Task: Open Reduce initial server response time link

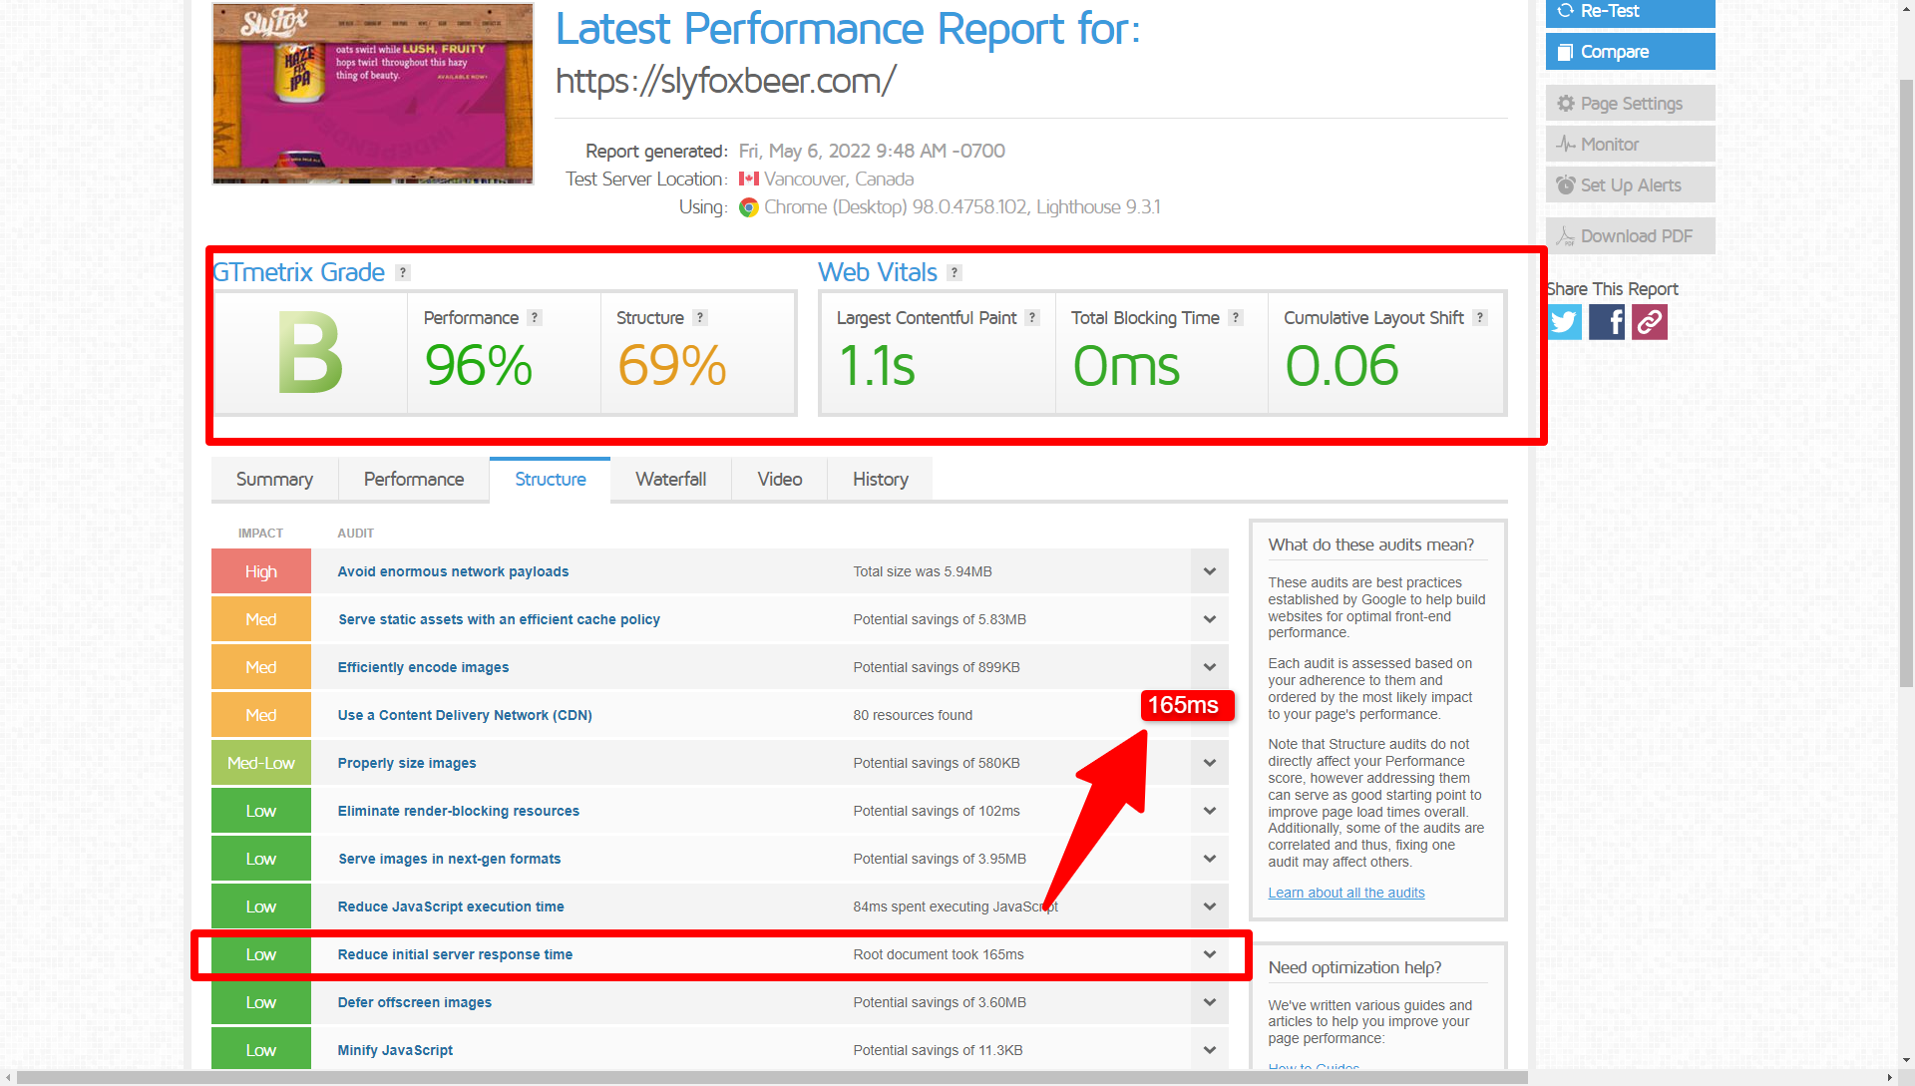Action: [455, 954]
